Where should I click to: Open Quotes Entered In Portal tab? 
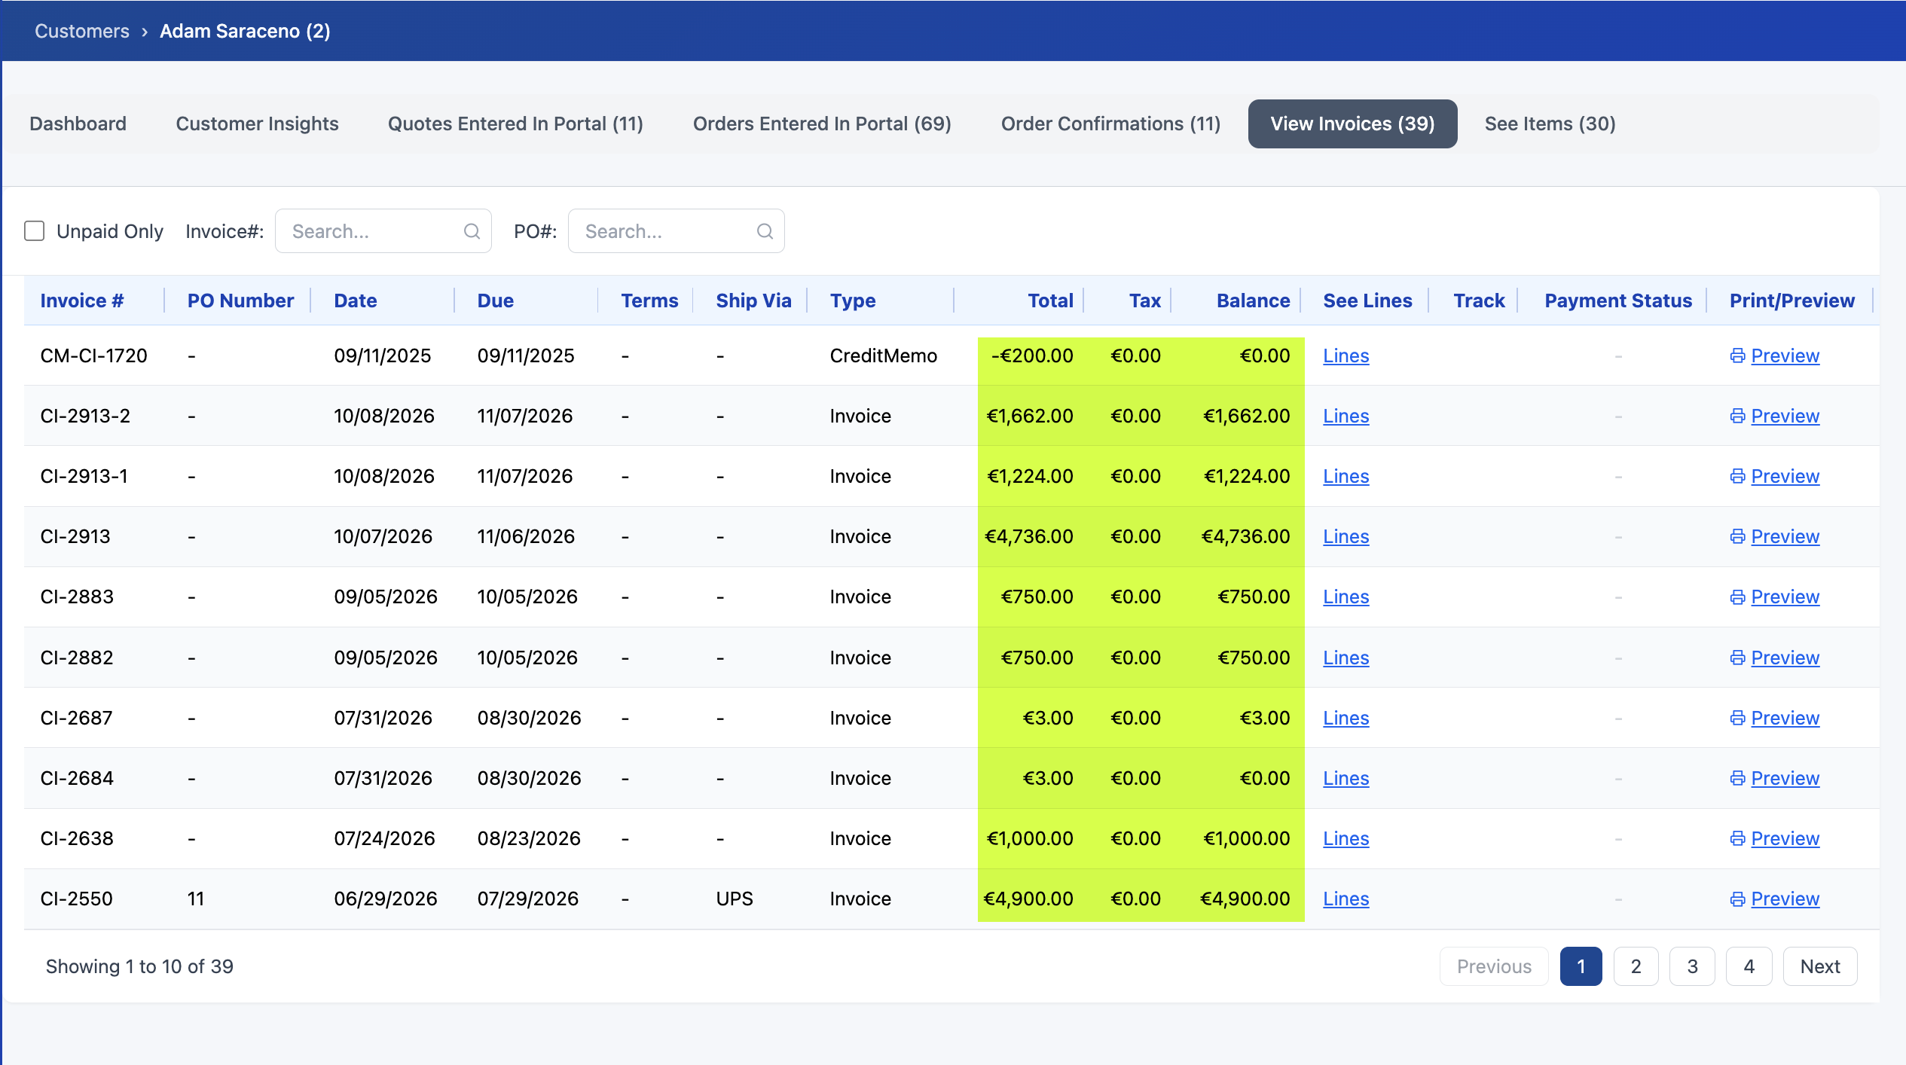point(515,124)
